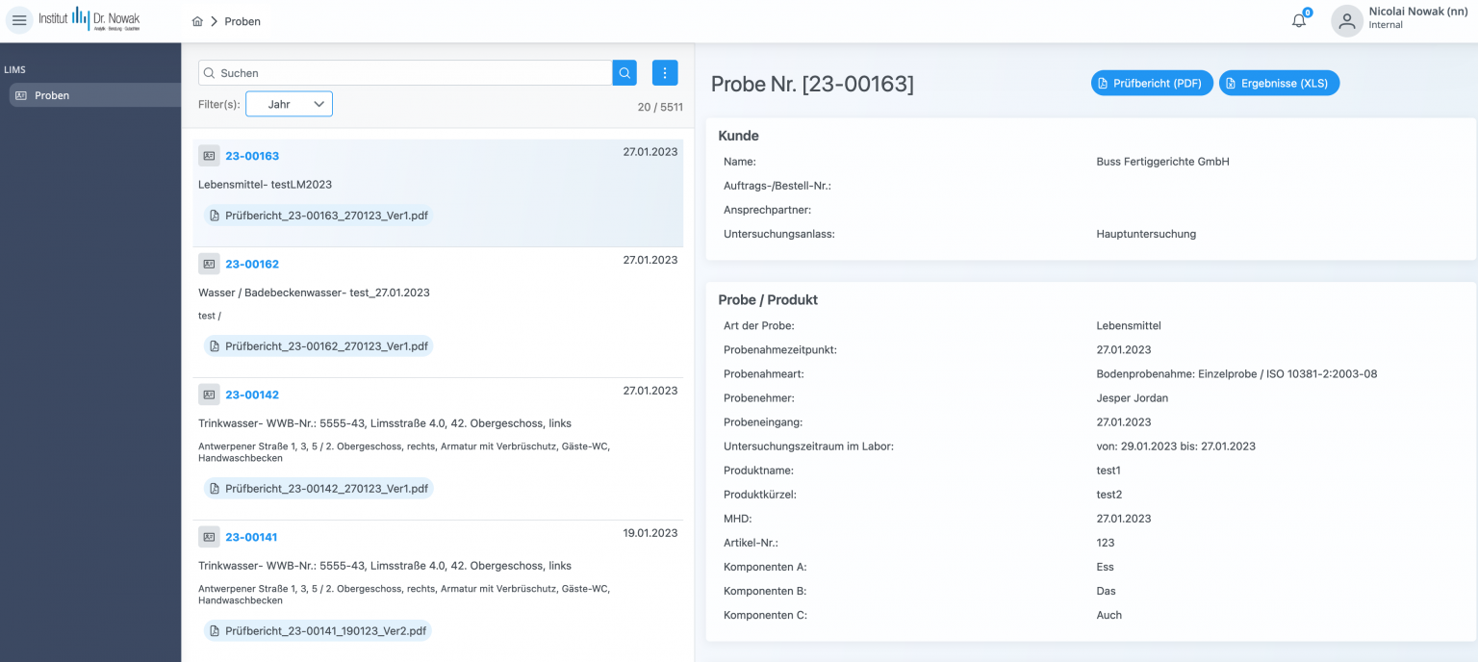Click the test2 Produktkürzel value
This screenshot has height=662, width=1478.
(x=1109, y=495)
